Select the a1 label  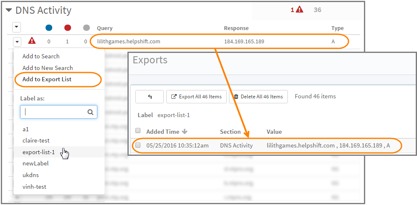[x=25, y=130]
